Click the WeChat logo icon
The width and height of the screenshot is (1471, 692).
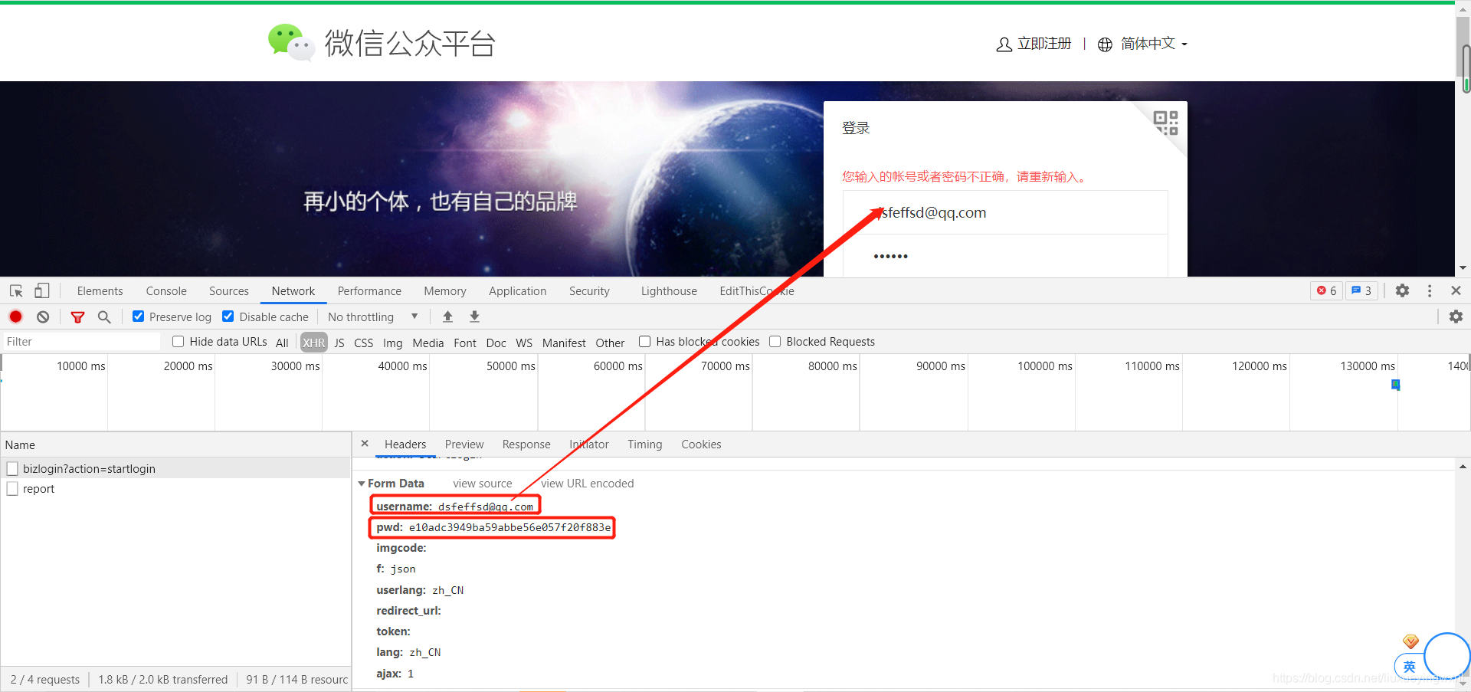pos(291,41)
